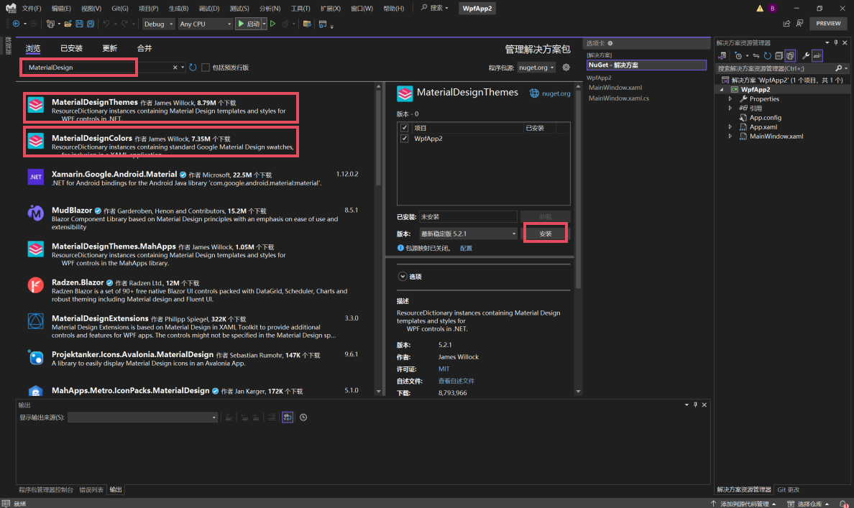Click the 配置 link
The width and height of the screenshot is (854, 508).
(x=467, y=249)
